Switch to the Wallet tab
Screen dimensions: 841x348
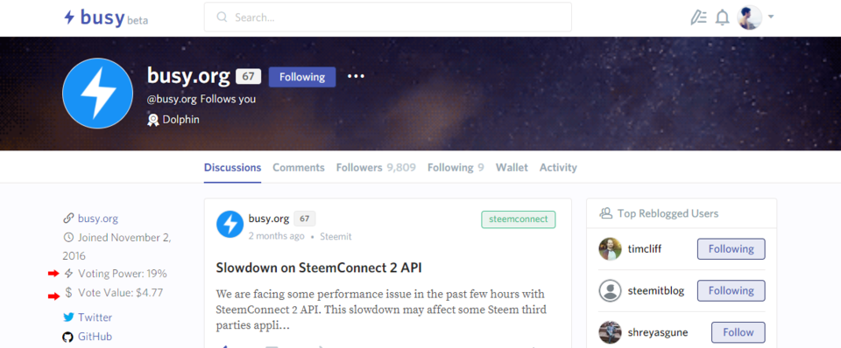click(x=512, y=168)
